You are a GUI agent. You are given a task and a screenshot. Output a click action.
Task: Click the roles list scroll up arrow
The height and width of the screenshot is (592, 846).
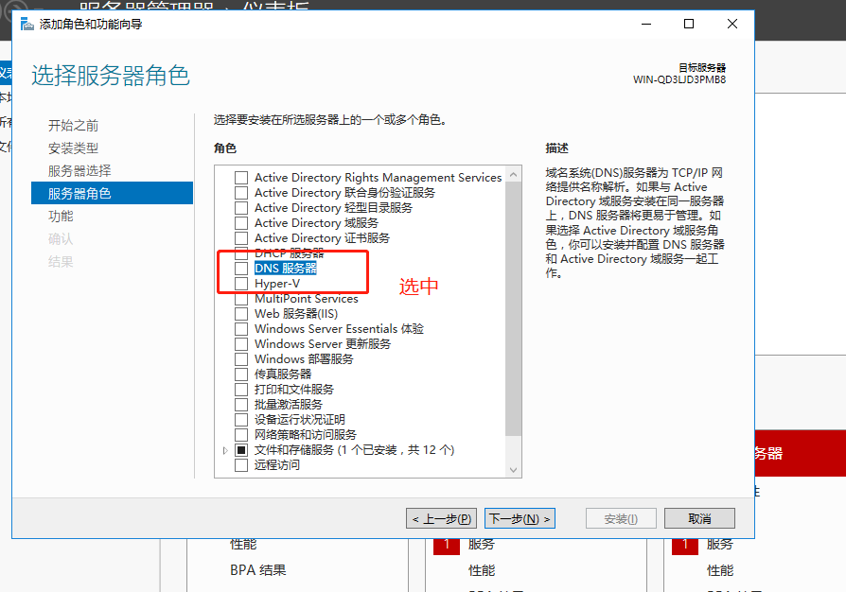513,174
